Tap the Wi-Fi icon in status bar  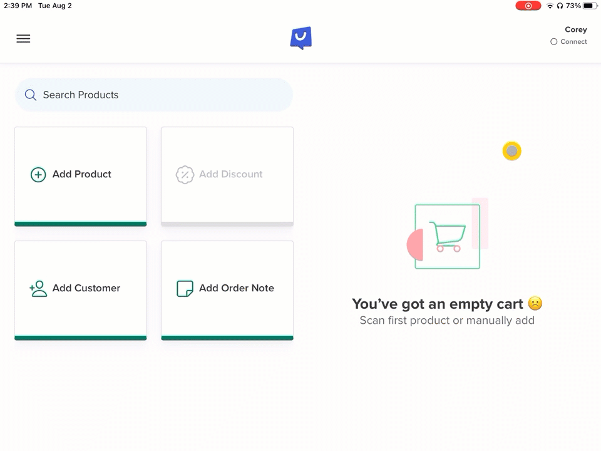550,6
